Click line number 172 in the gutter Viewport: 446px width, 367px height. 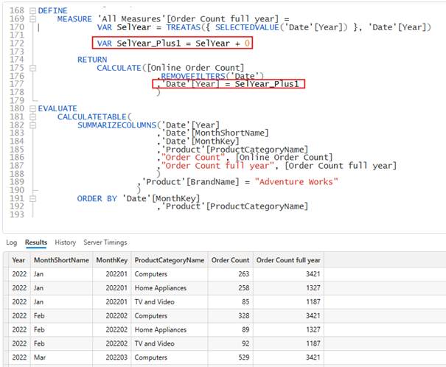17,43
